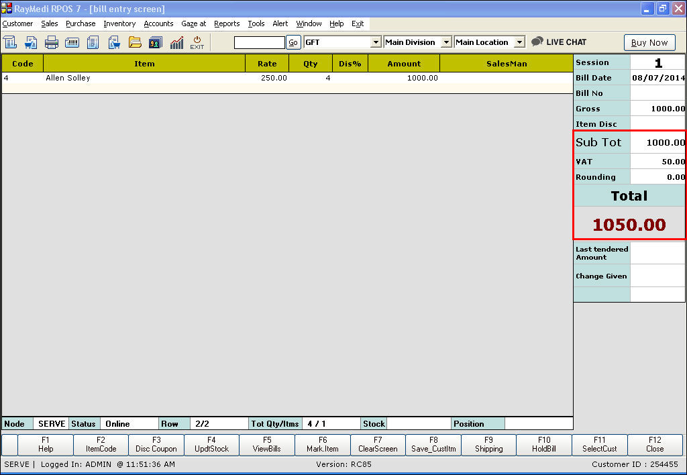This screenshot has height=475, width=687.
Task: Click the customers people icon
Action: pyautogui.click(x=156, y=42)
